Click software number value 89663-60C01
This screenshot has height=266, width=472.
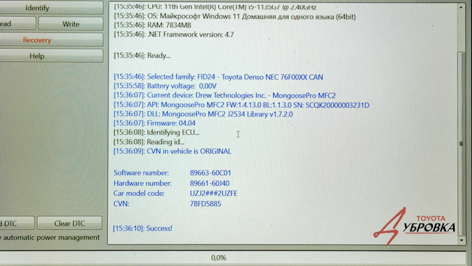(210, 173)
